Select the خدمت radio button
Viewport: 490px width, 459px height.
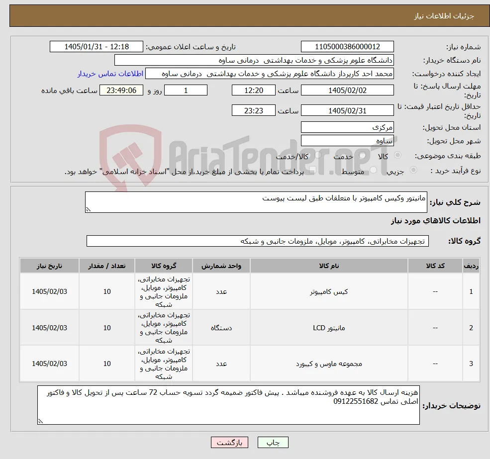pyautogui.click(x=363, y=155)
